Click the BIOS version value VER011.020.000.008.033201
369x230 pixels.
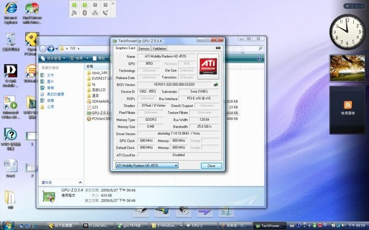tap(175, 84)
